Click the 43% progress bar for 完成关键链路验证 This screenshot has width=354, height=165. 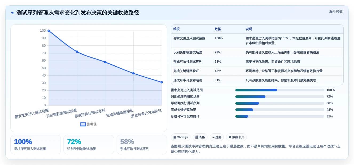coord(280,110)
